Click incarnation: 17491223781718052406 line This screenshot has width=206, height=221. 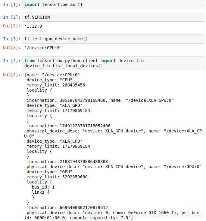69,126
